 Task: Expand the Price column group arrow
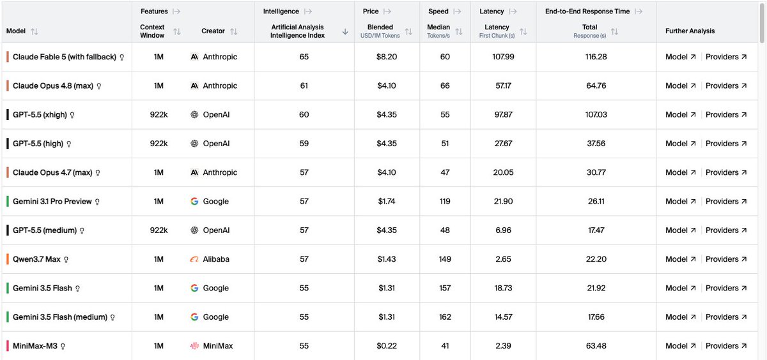(388, 11)
